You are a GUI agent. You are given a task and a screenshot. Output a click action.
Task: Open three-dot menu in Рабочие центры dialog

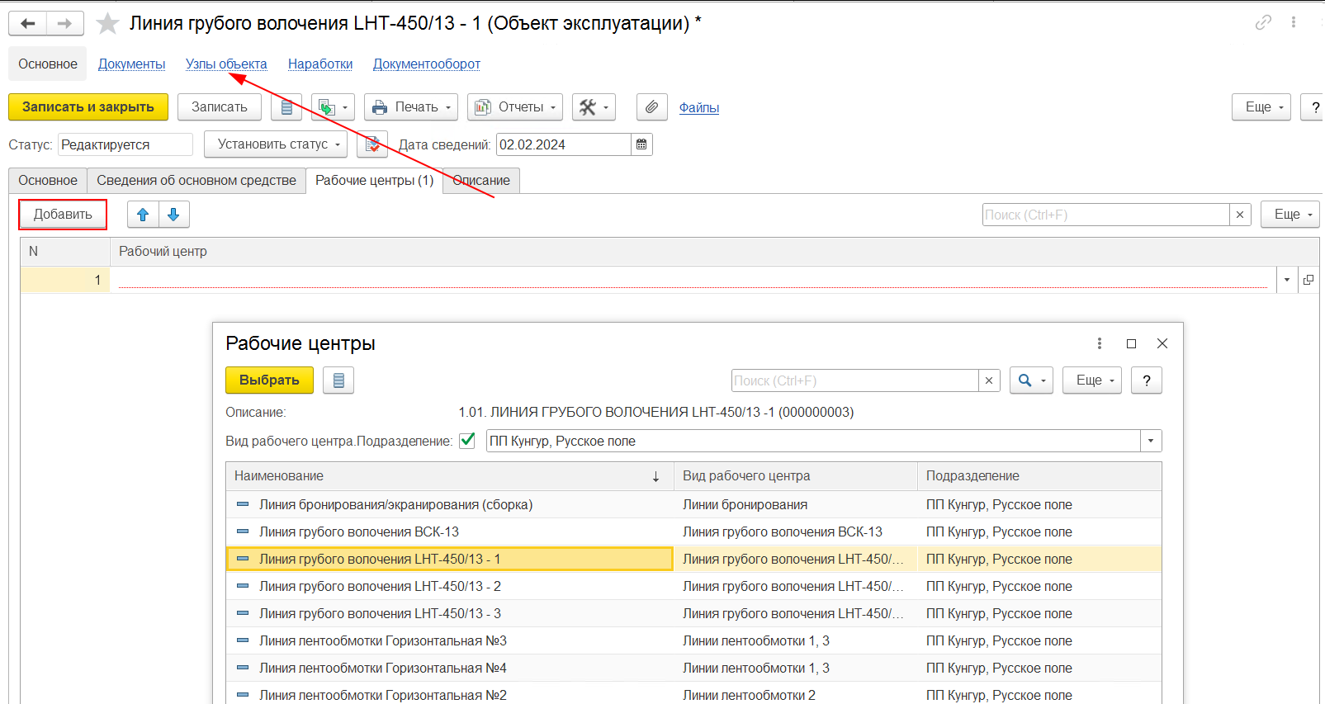pos(1099,343)
